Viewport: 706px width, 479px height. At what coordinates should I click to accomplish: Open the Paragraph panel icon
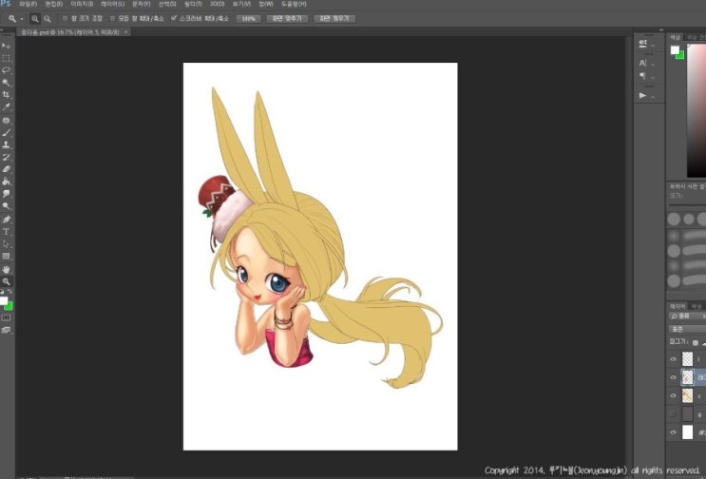click(x=643, y=76)
